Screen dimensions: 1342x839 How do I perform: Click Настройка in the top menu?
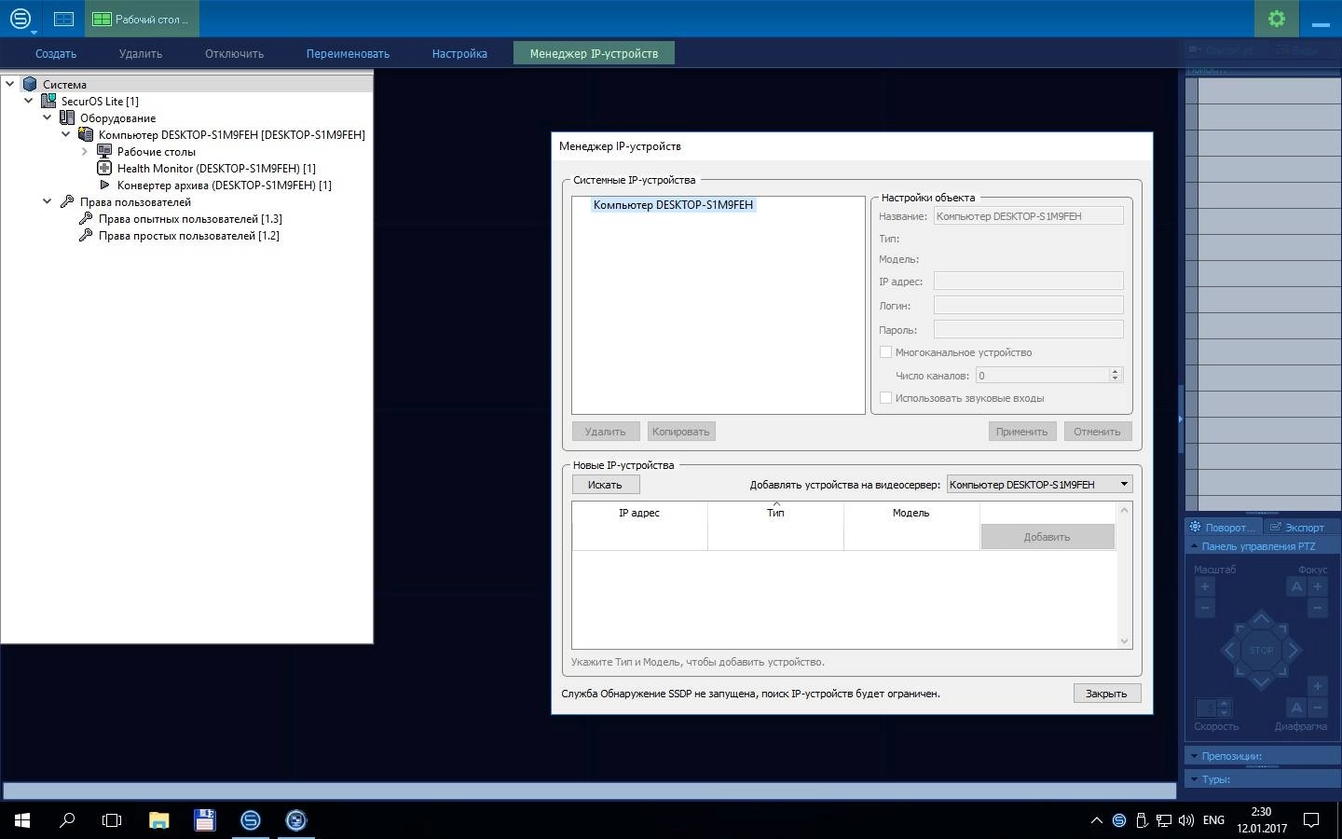459,54
